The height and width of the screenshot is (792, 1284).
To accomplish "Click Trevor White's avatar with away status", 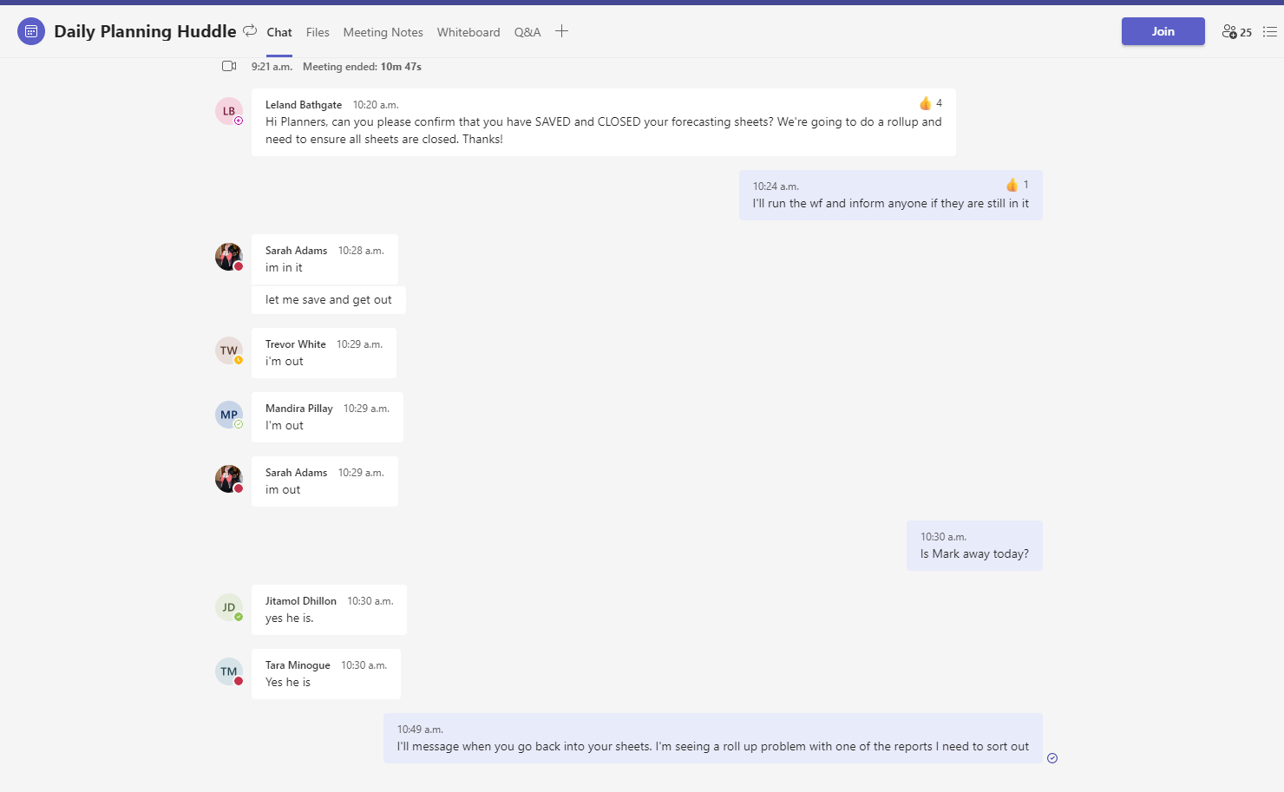I will [227, 350].
